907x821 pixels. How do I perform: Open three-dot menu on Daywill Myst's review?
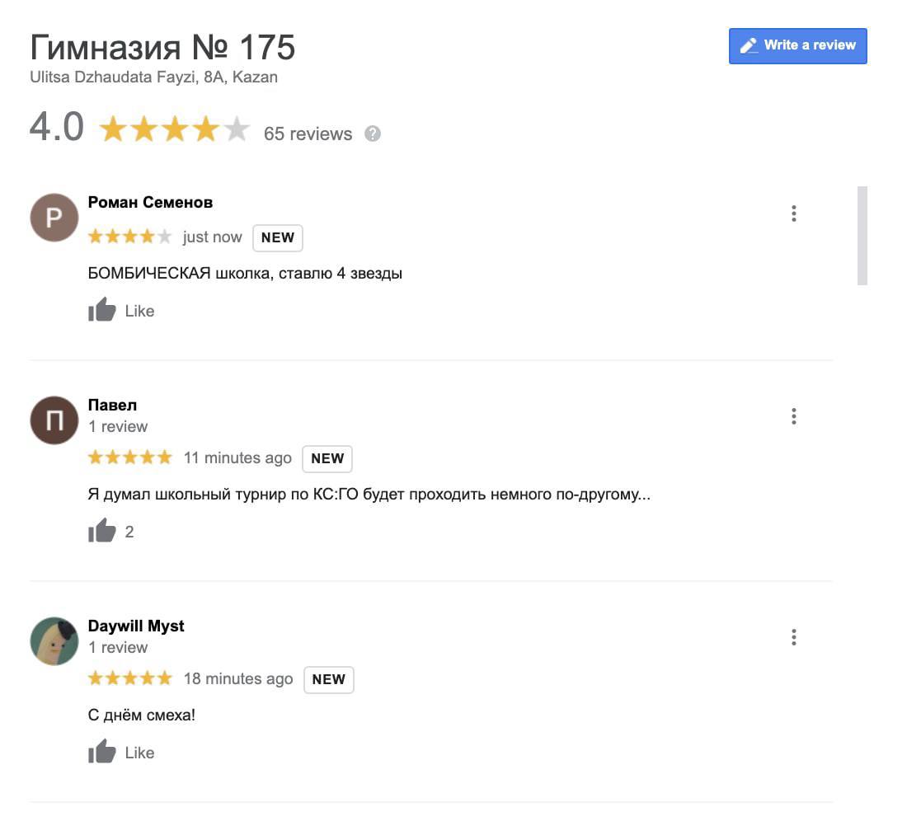click(793, 637)
